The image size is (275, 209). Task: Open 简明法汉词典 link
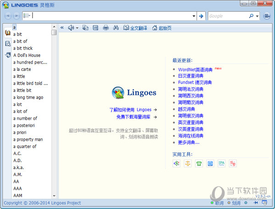coord(191,89)
